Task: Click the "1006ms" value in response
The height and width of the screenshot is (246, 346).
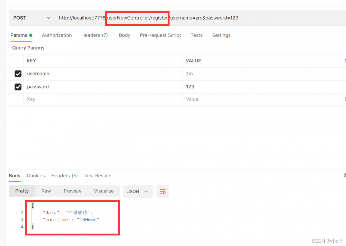Action: pos(88,220)
